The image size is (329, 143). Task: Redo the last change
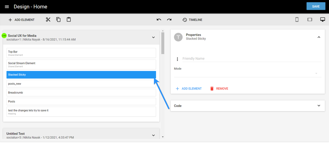tap(169, 20)
